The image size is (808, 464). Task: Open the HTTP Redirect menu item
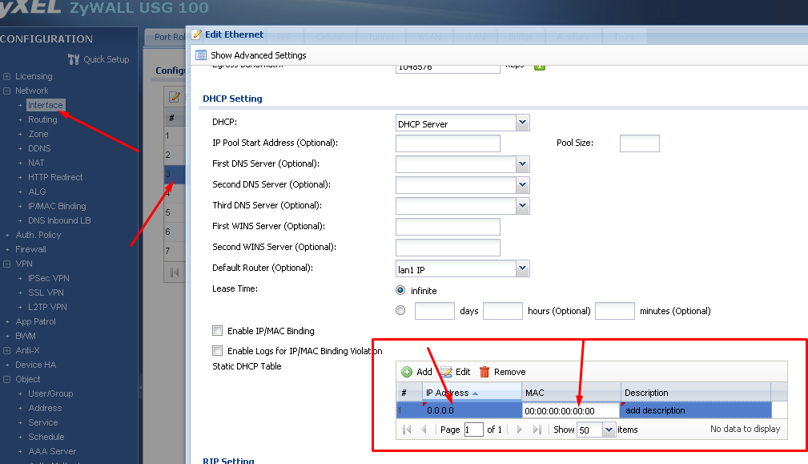coord(55,177)
